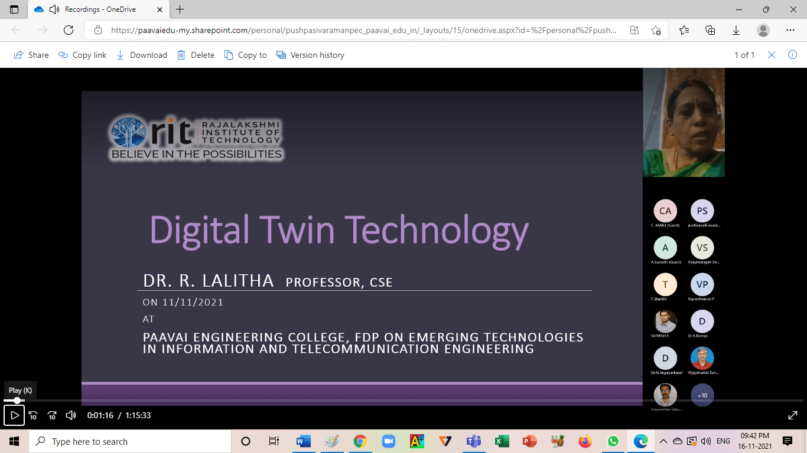Open the Copy to option
Image resolution: width=807 pixels, height=453 pixels.
click(246, 55)
